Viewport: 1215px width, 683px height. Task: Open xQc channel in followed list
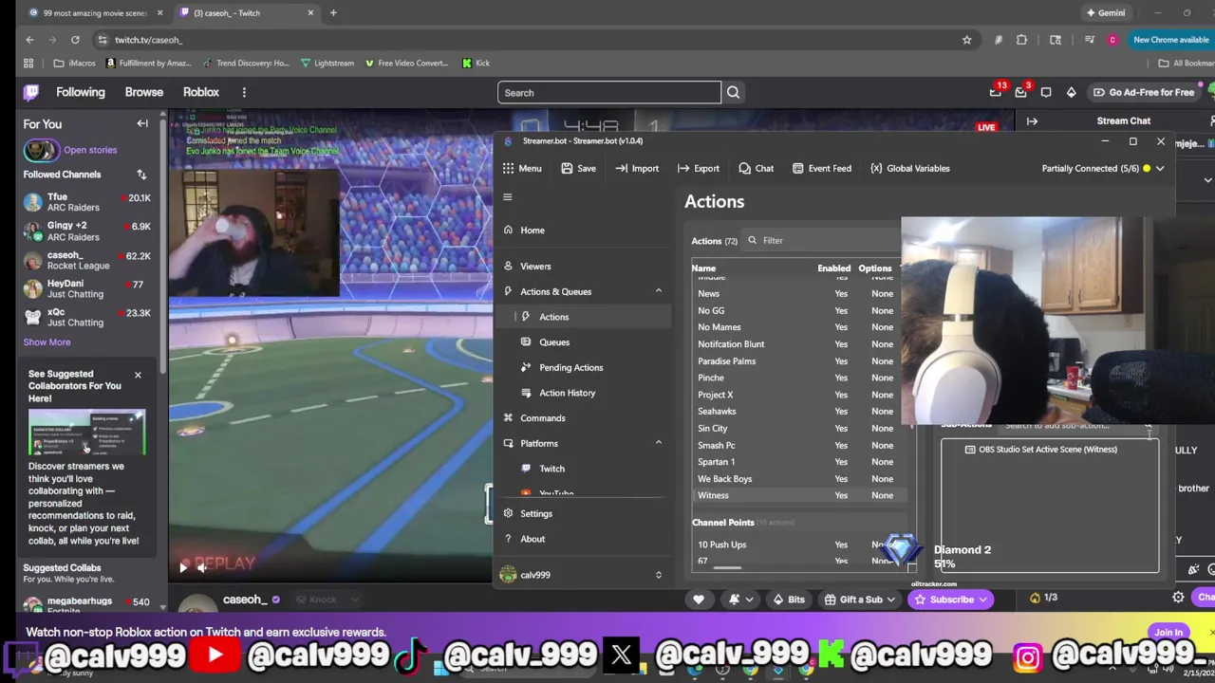86,317
